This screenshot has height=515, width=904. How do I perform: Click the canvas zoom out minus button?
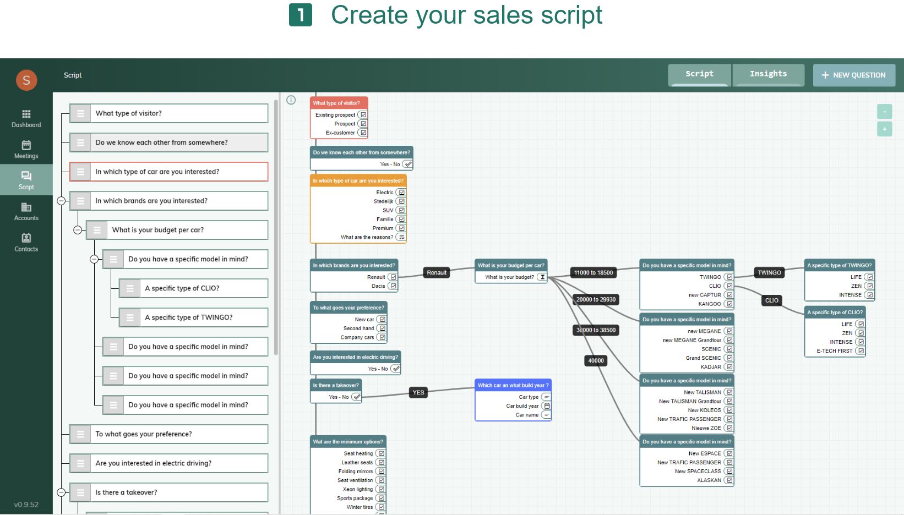pos(884,112)
